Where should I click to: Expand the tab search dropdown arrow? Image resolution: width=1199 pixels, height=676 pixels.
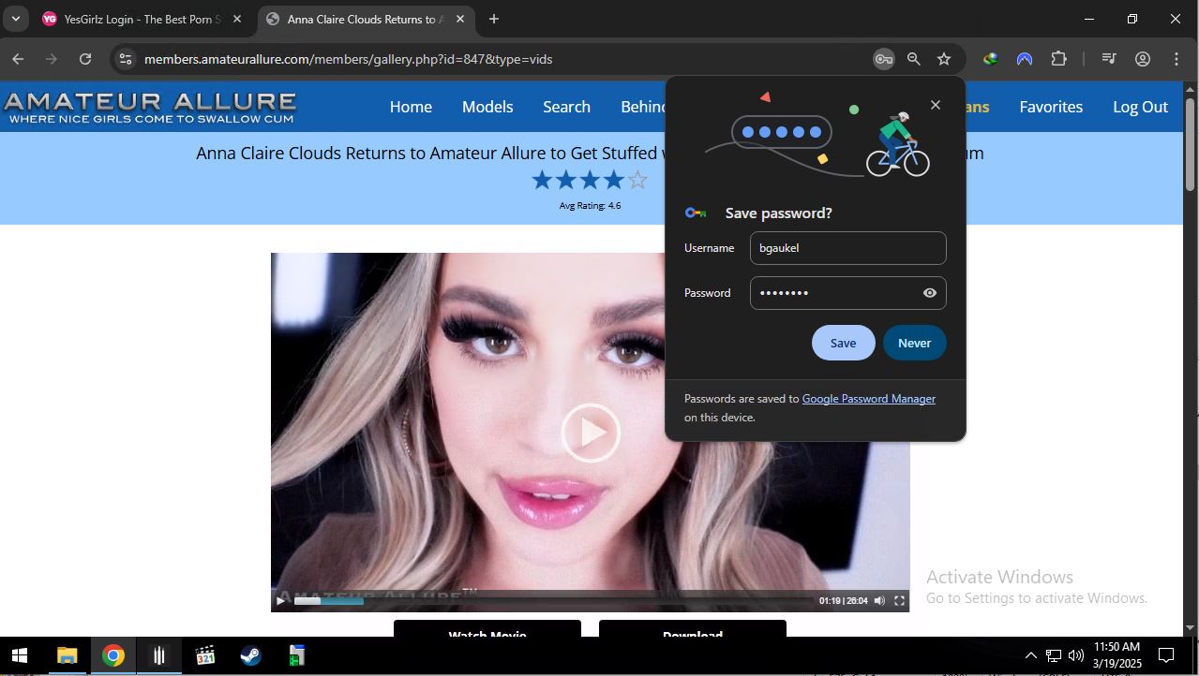pos(16,19)
